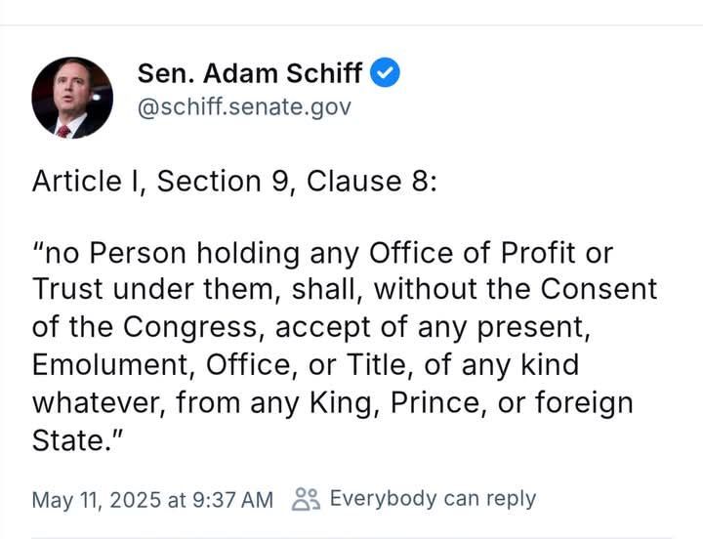703x539 pixels.
Task: Click the blue verified checkmark badge
Action: pyautogui.click(x=385, y=72)
